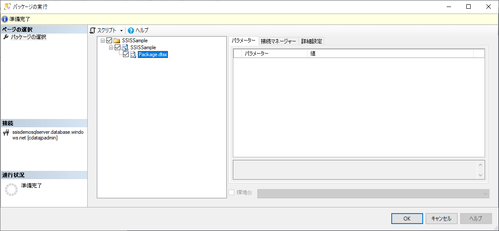This screenshot has width=499, height=231.
Task: Switch to the 詳細設定 tab
Action: [311, 41]
